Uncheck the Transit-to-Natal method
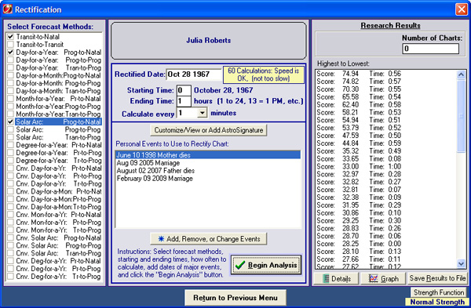 click(10, 37)
